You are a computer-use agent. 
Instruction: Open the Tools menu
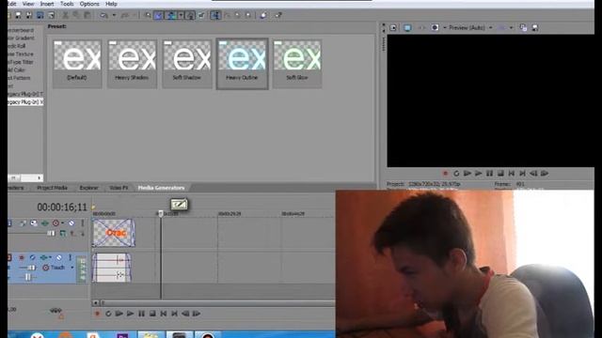(x=67, y=4)
